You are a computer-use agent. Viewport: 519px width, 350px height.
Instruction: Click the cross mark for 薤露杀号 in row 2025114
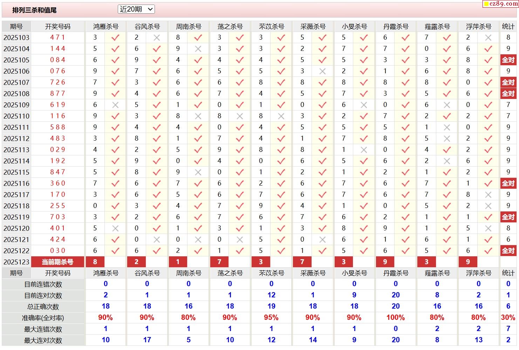(x=447, y=161)
